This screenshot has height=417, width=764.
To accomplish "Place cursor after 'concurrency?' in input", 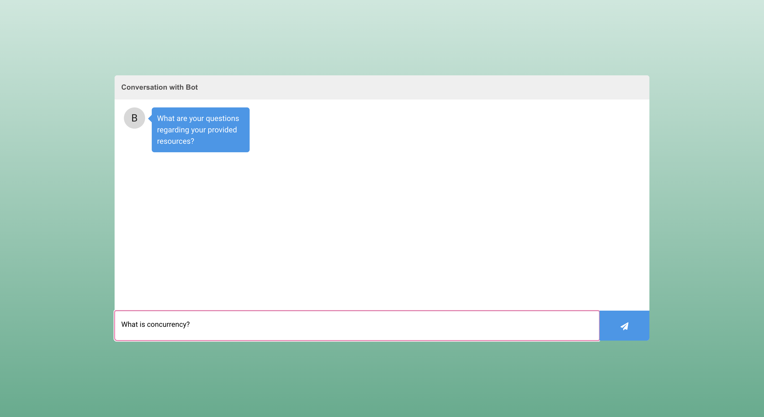I will click(x=190, y=324).
